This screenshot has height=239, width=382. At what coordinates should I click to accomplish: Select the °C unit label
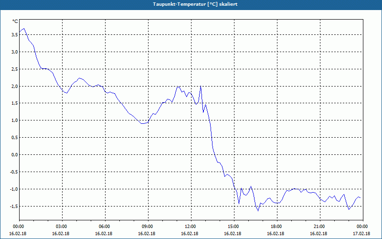(15, 22)
